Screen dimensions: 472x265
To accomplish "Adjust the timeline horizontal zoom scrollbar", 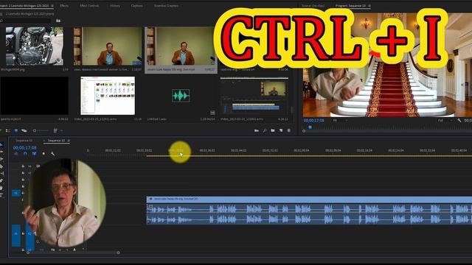I will pyautogui.click(x=73, y=252).
